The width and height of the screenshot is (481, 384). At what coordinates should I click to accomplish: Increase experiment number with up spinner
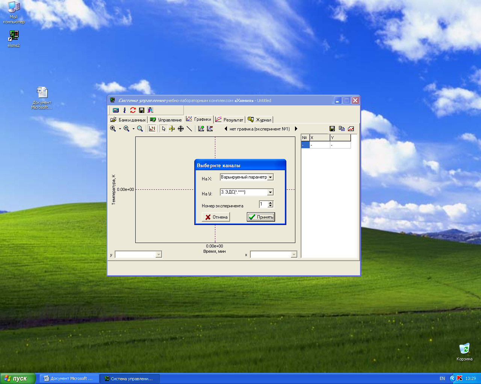pos(270,202)
